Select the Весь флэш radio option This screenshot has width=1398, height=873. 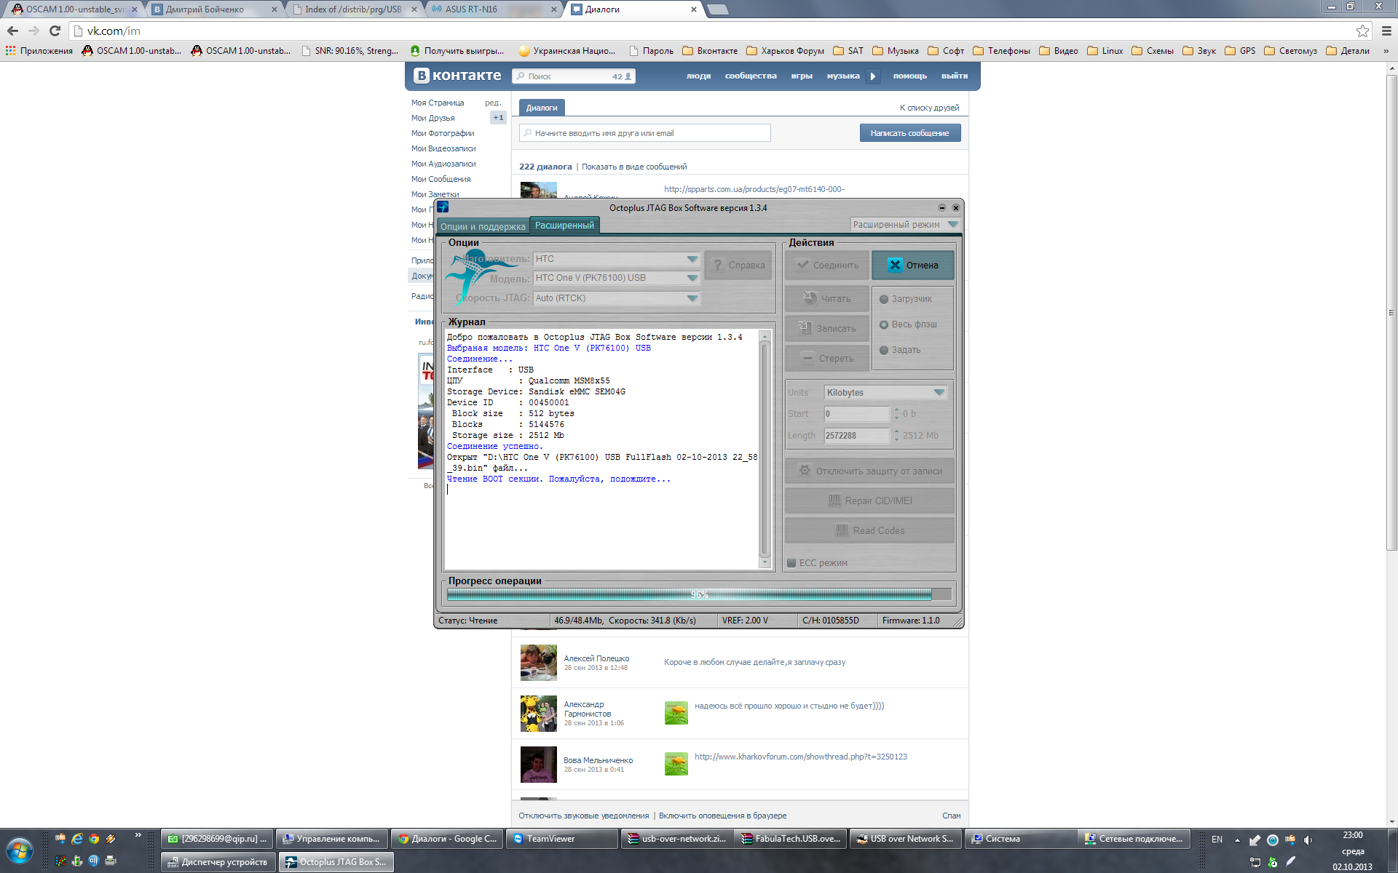point(884,324)
